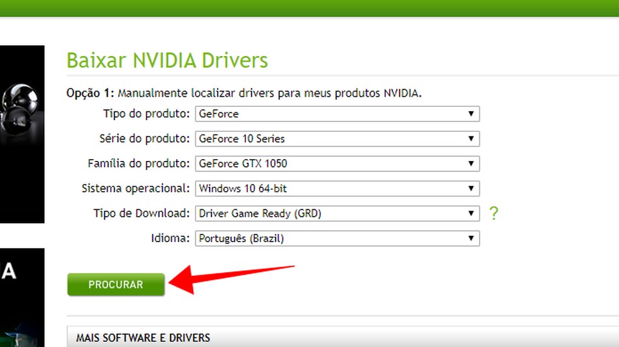
Task: Click the silver spheres banner image
Action: click(22, 134)
